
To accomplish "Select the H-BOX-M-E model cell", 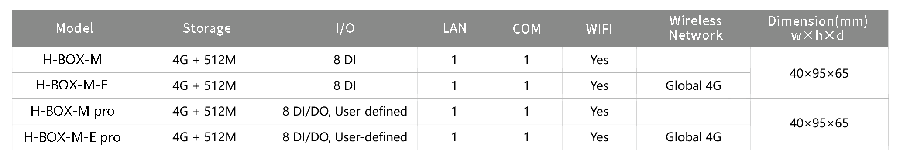I will tap(74, 85).
